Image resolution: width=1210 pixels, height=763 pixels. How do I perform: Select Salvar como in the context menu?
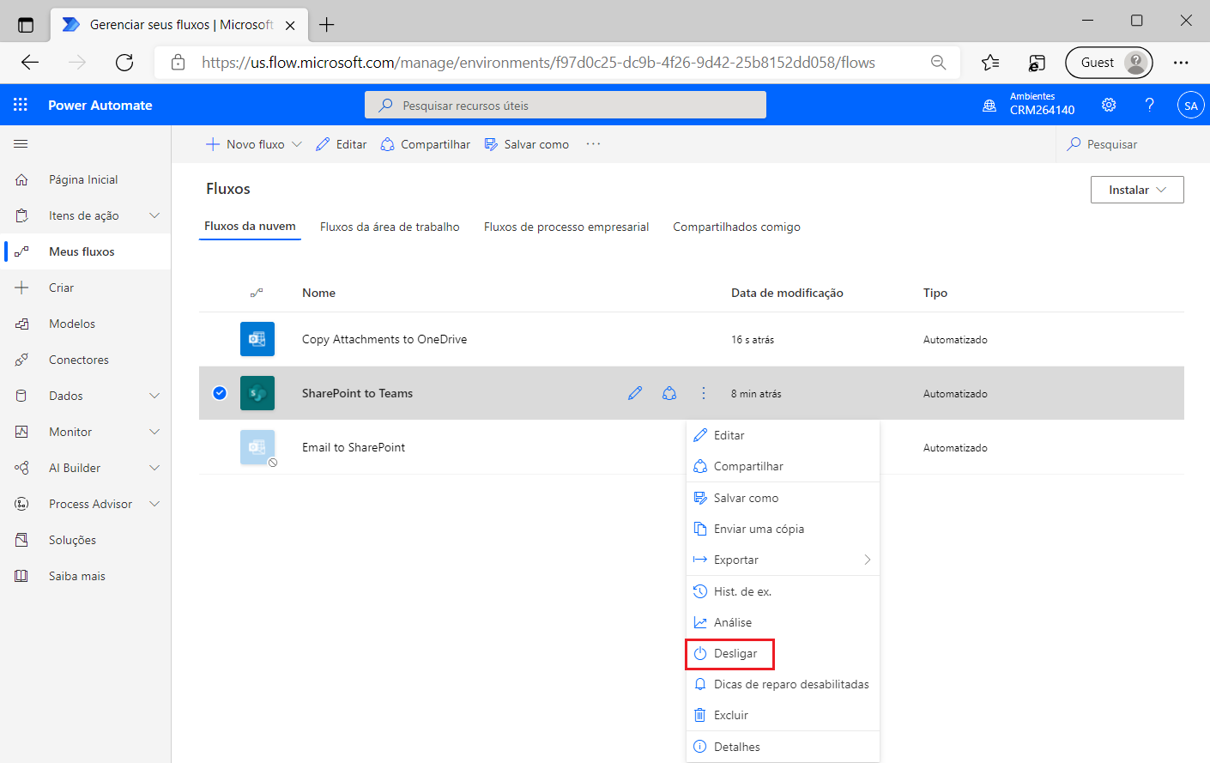tap(783, 498)
